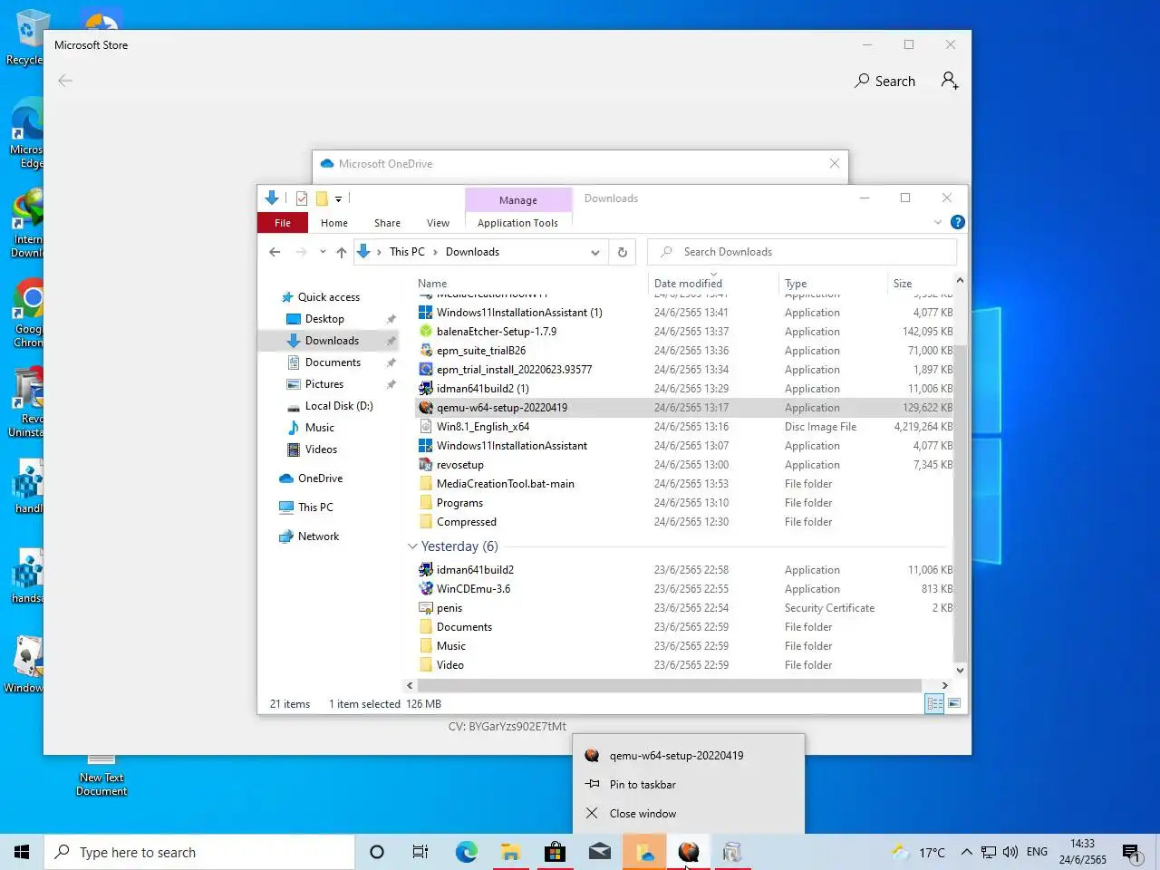Click the taskbar search box
Image resolution: width=1160 pixels, height=870 pixels.
pyautogui.click(x=199, y=852)
